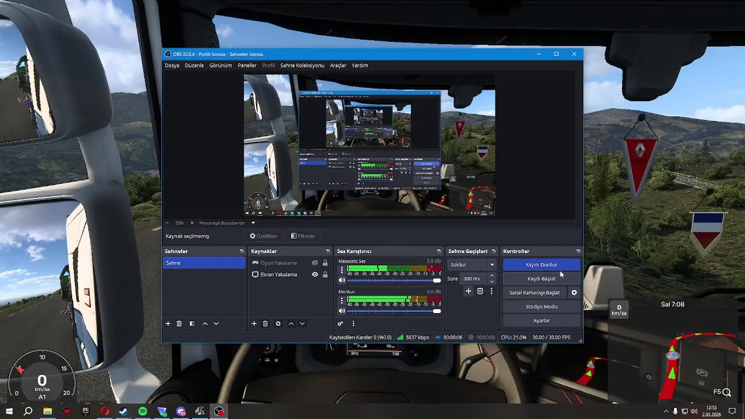Increase the Süre duration value
Viewport: 745px width, 419px height.
coord(492,276)
